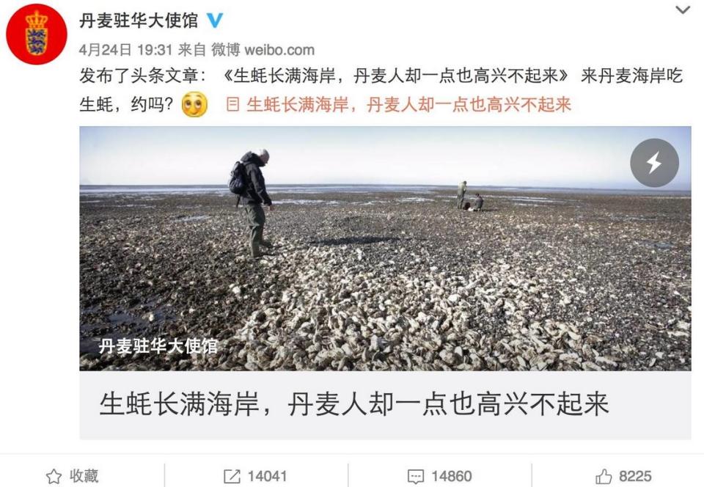The image size is (704, 487).
Task: Click the like count 8225
Action: pos(635,476)
